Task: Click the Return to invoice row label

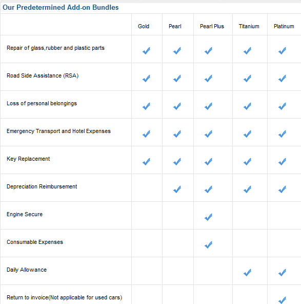Action: pos(65,297)
